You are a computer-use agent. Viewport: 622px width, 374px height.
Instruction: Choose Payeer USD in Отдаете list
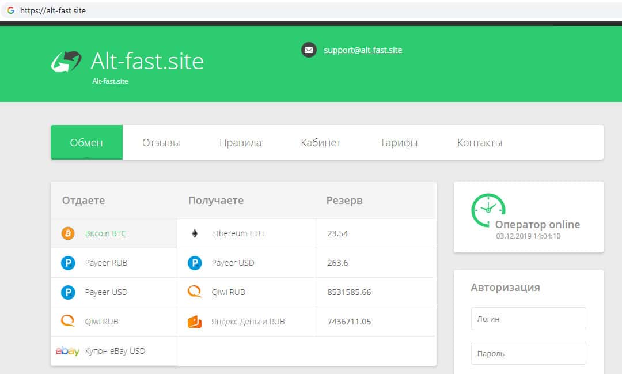coord(106,292)
